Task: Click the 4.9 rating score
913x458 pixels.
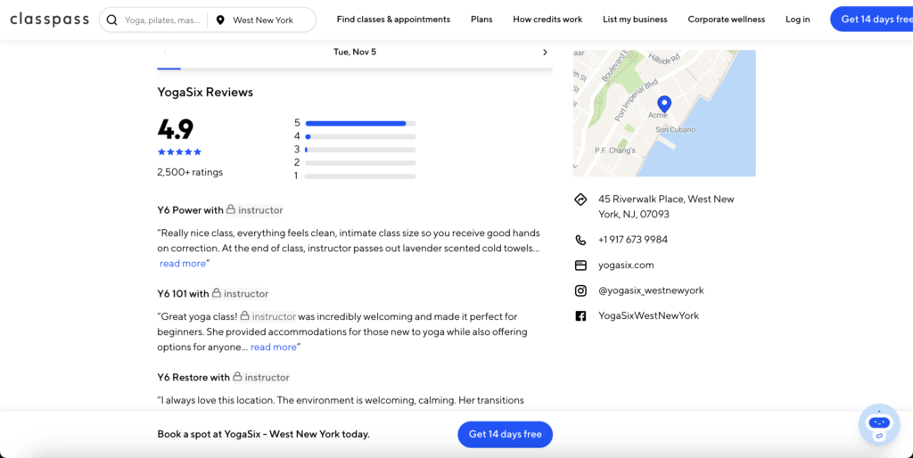Action: 176,129
